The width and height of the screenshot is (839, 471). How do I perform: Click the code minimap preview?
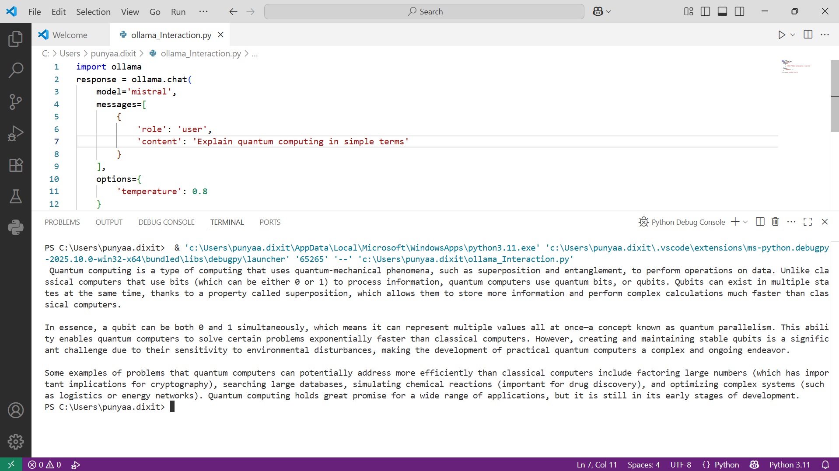pyautogui.click(x=796, y=66)
